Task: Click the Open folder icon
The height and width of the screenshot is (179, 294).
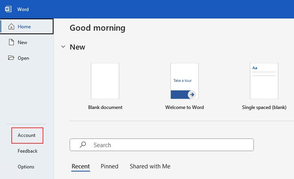Action: point(11,57)
